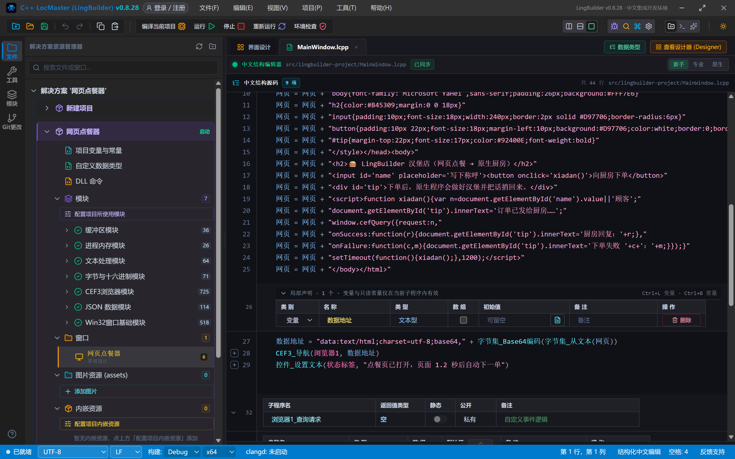Click the open folder toolbar icon
Screen dimensions: 735x459
pyautogui.click(x=30, y=27)
